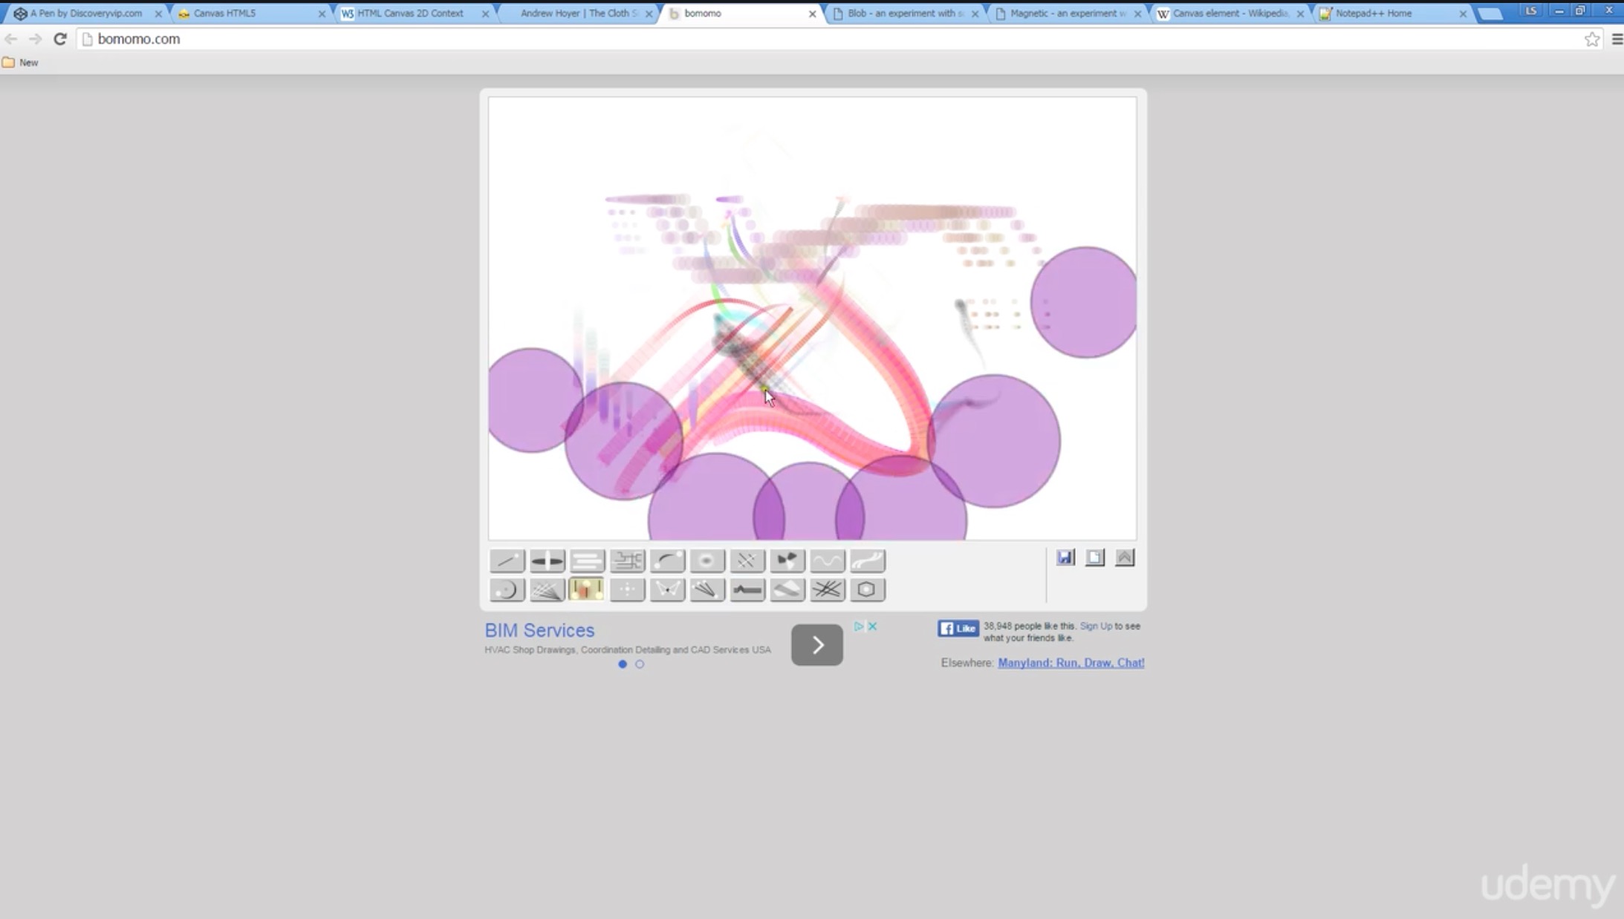Viewport: 1624px width, 919px height.
Task: Select the straight line brush tool
Action: pyautogui.click(x=507, y=560)
